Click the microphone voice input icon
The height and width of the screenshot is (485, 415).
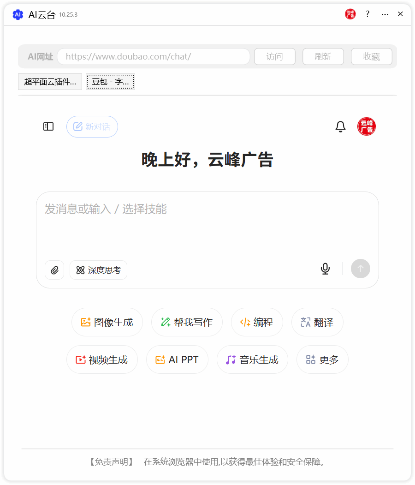pyautogui.click(x=325, y=269)
